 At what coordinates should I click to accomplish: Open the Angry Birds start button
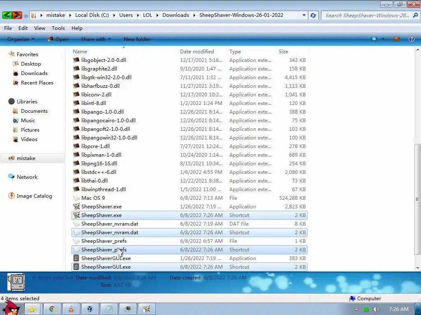11,308
